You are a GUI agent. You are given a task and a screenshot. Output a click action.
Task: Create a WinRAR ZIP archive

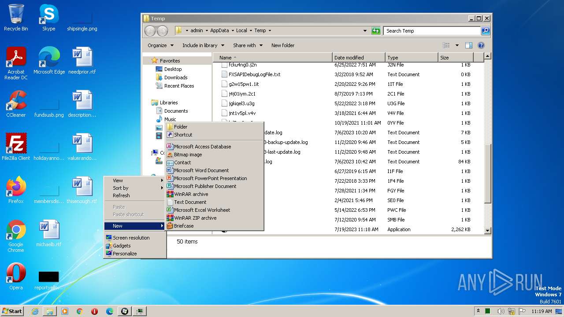click(x=215, y=218)
